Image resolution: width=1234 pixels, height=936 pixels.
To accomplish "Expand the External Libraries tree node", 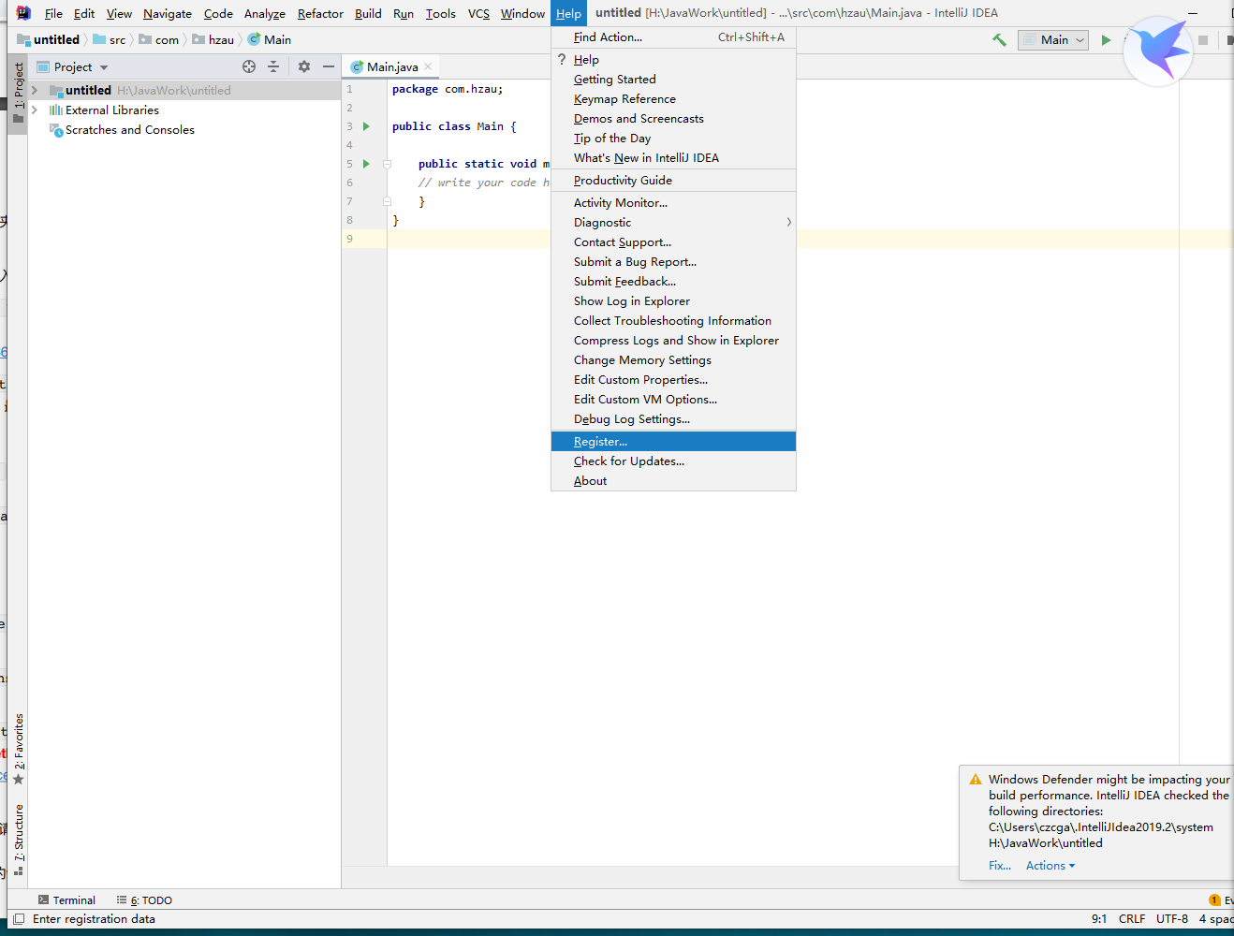I will point(35,110).
